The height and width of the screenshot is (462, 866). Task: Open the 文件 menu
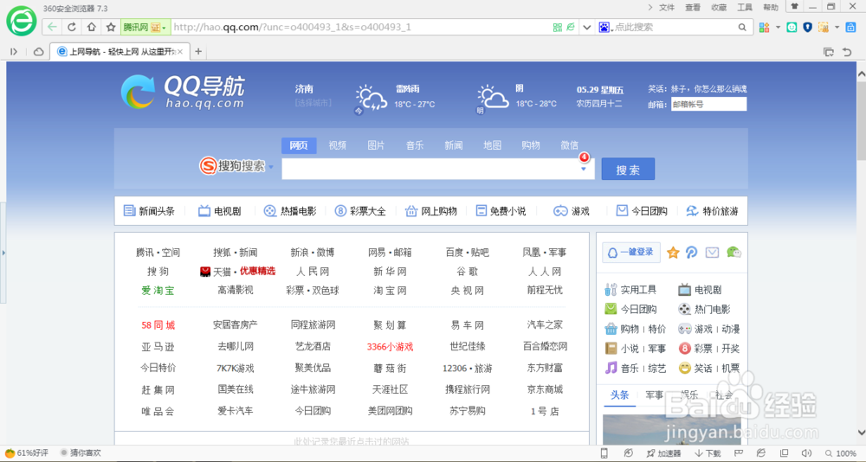[667, 7]
